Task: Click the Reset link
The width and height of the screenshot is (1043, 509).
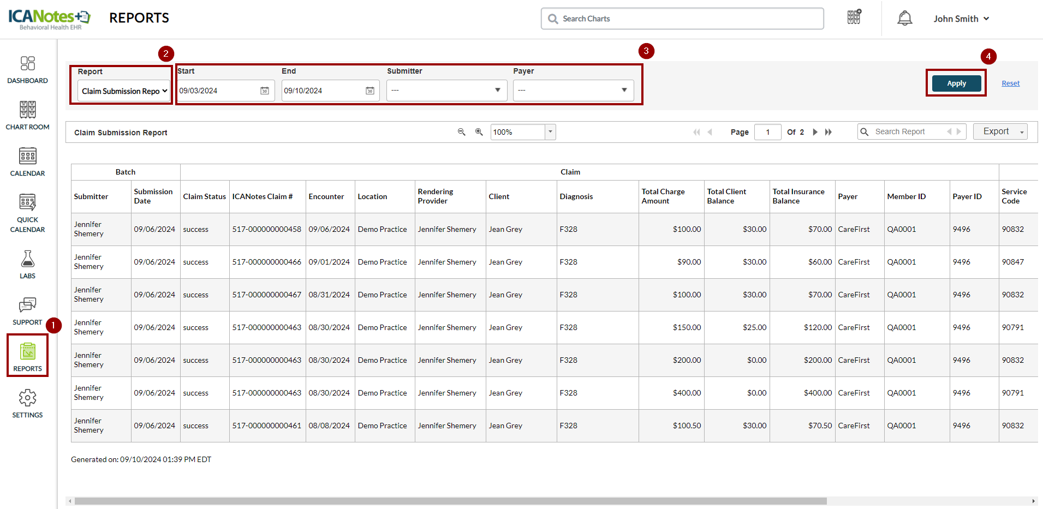Action: tap(1010, 83)
